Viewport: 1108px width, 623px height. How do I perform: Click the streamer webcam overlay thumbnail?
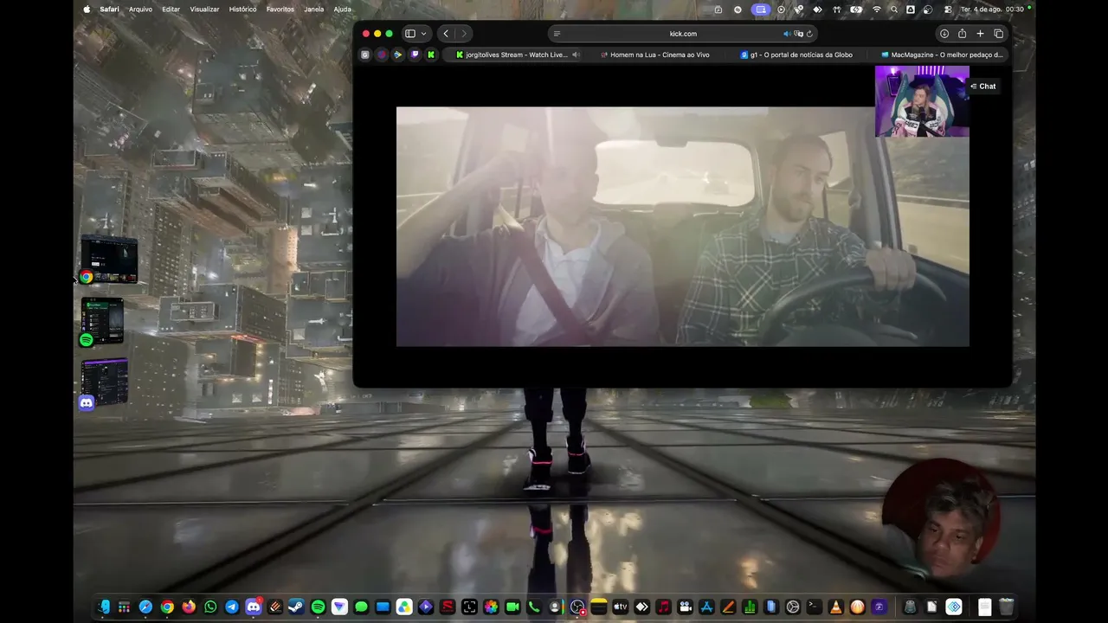coord(922,101)
